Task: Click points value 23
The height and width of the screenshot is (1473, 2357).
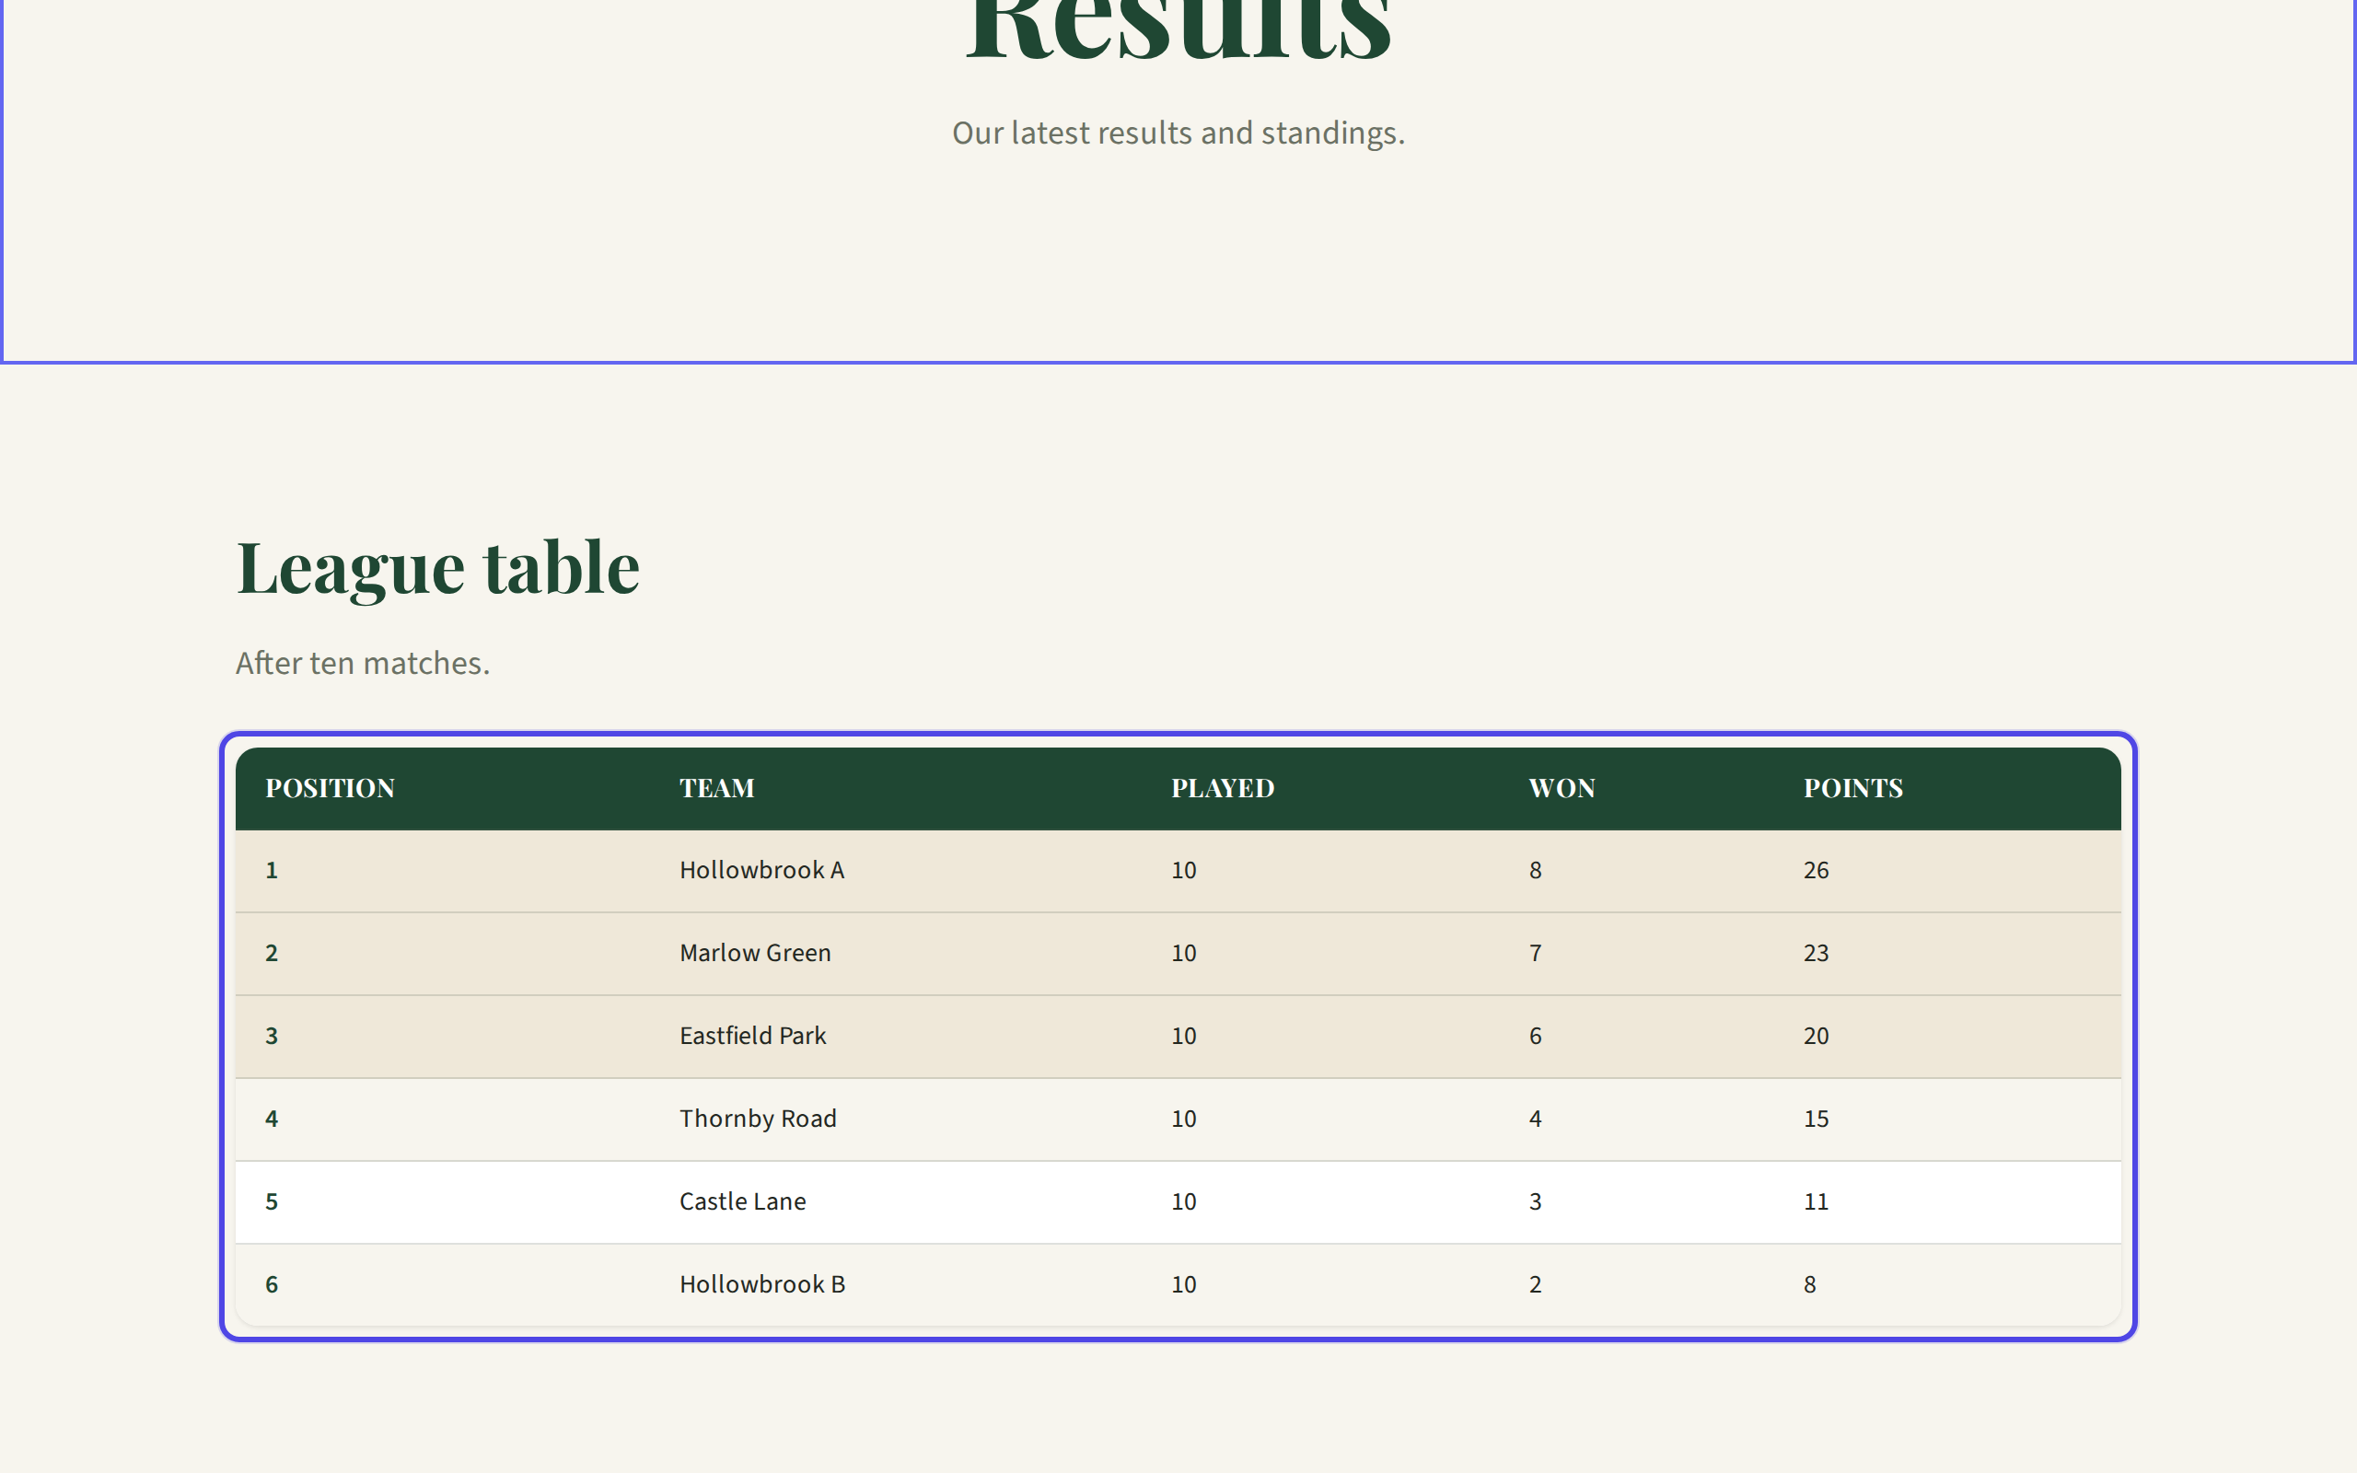Action: point(1816,953)
